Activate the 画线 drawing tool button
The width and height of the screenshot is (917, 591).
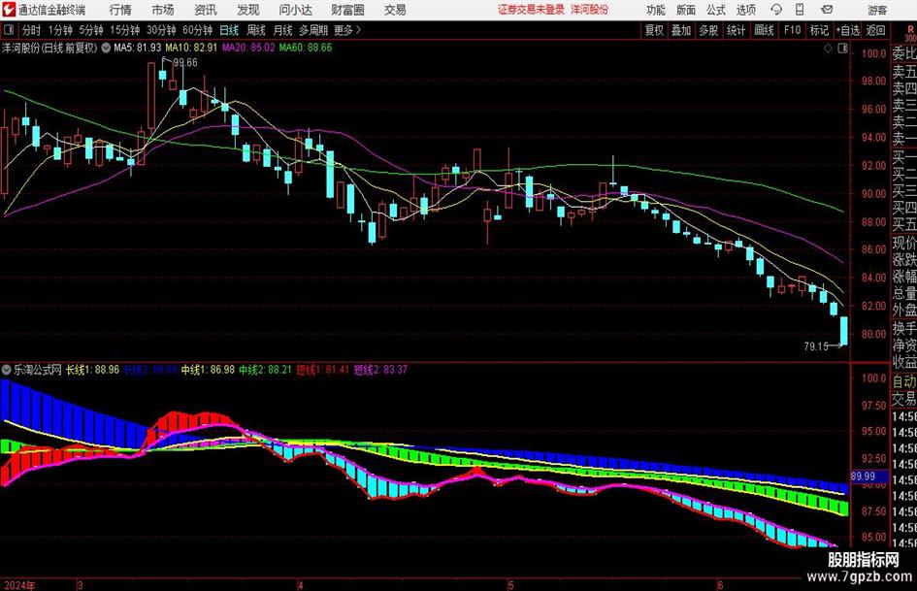764,30
